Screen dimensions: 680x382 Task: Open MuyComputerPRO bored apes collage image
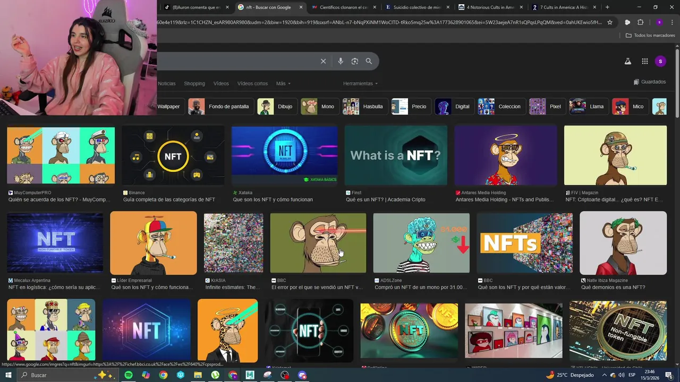pyautogui.click(x=61, y=156)
